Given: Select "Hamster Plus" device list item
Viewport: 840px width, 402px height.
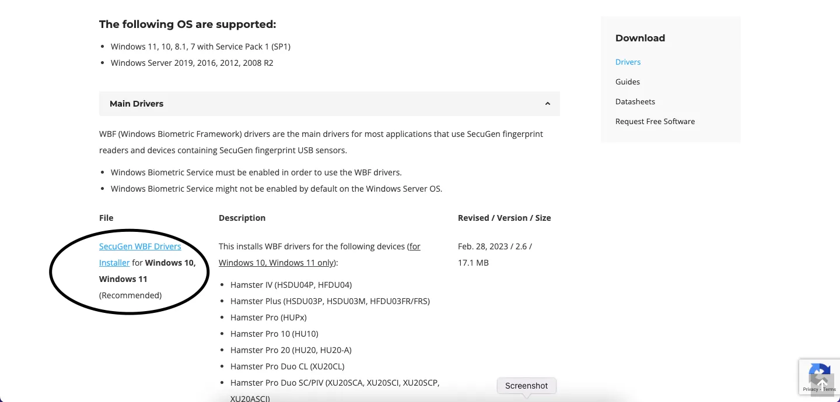Looking at the screenshot, I should point(330,301).
